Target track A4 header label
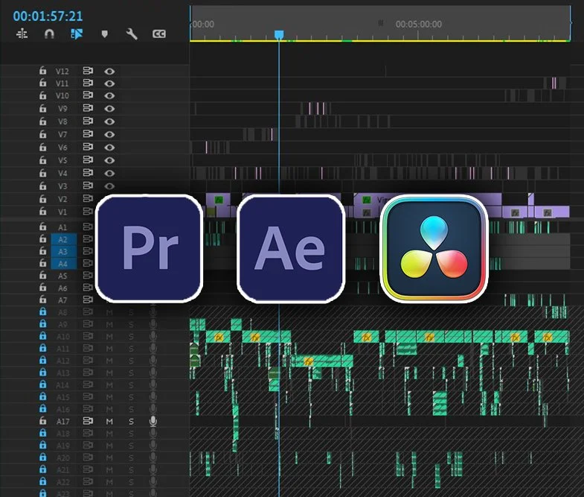The image size is (584, 497). coord(63,264)
